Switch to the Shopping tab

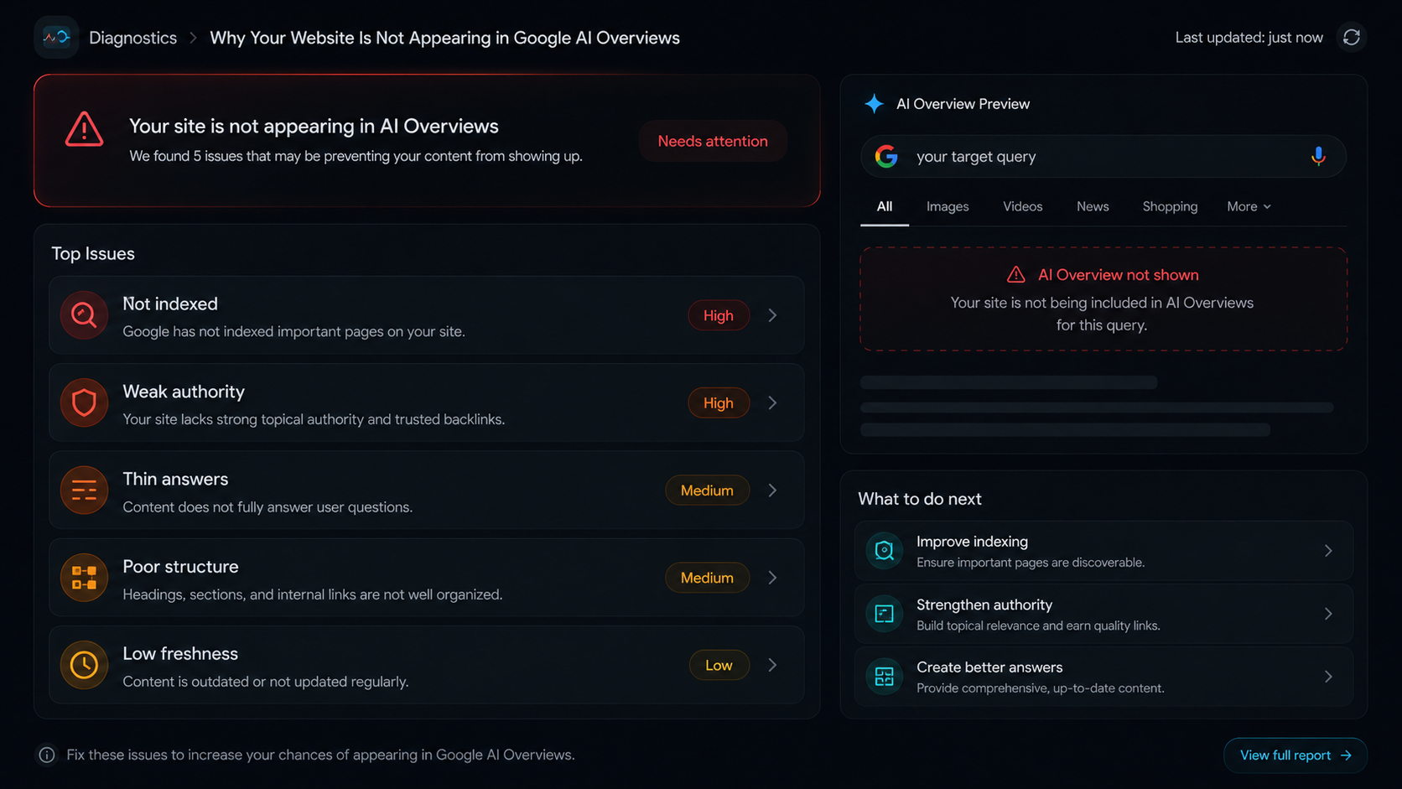click(x=1170, y=206)
